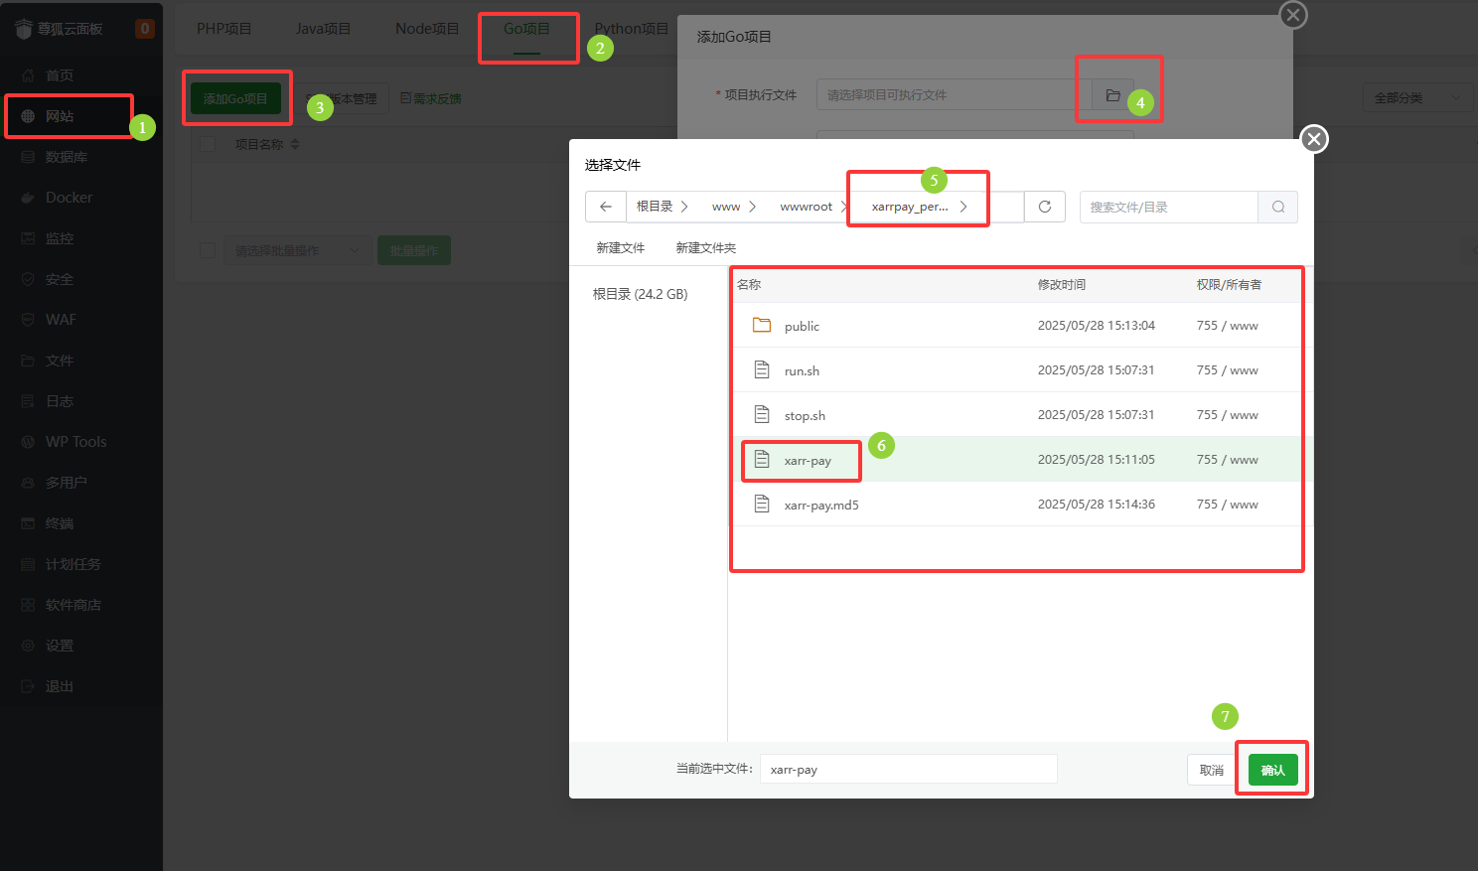Click 取消 to cancel file selection

1212,770
